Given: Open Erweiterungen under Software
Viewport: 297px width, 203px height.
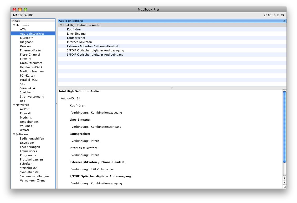Looking at the screenshot, I should (x=30, y=147).
